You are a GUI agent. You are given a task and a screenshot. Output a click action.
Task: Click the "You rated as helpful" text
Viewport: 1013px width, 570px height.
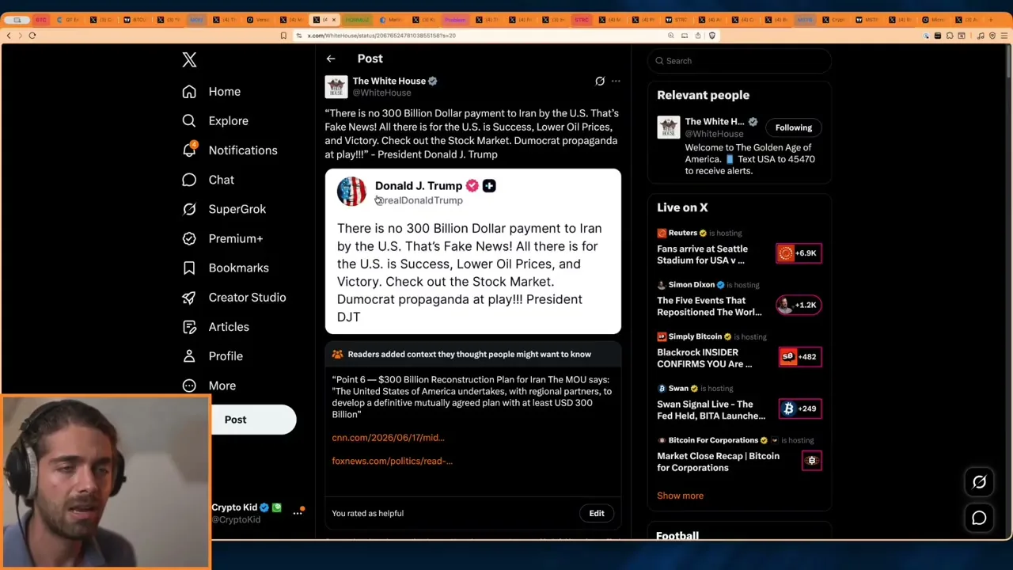[x=368, y=513]
